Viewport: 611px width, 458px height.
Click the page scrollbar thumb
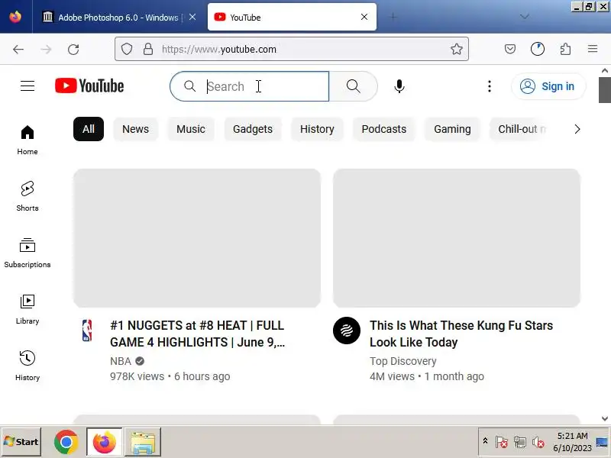pos(605,90)
